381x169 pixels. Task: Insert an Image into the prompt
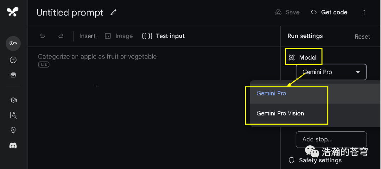pos(119,36)
